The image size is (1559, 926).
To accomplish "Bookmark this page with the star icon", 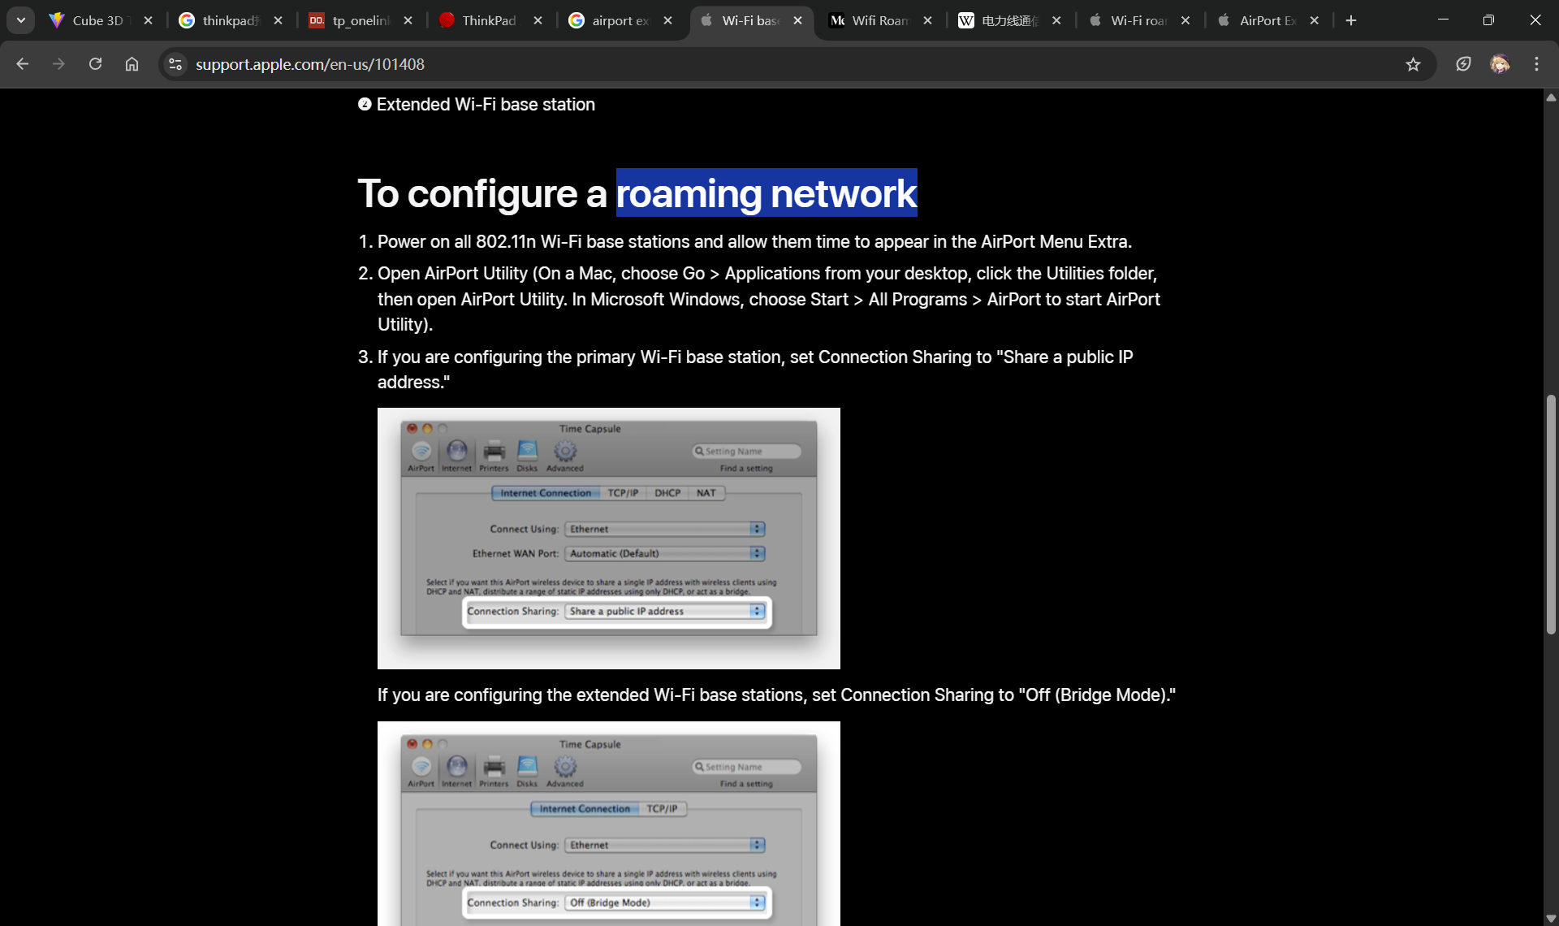I will click(x=1413, y=64).
